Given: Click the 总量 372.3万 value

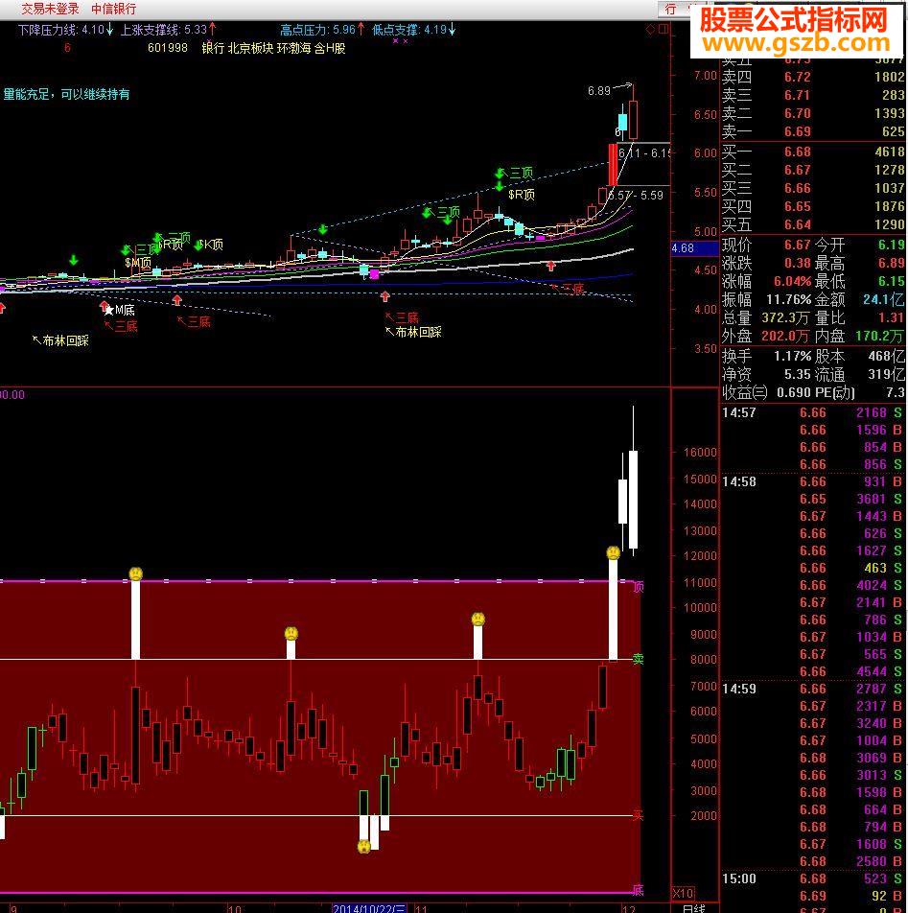Looking at the screenshot, I should (785, 318).
